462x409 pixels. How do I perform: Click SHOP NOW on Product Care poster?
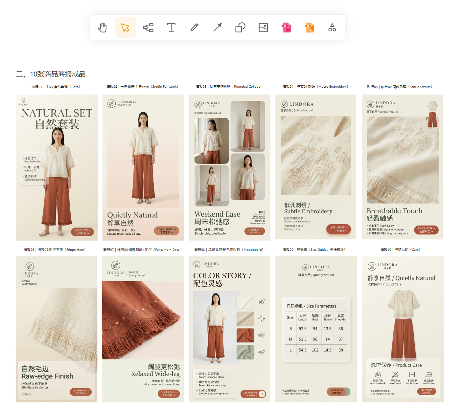point(427,392)
